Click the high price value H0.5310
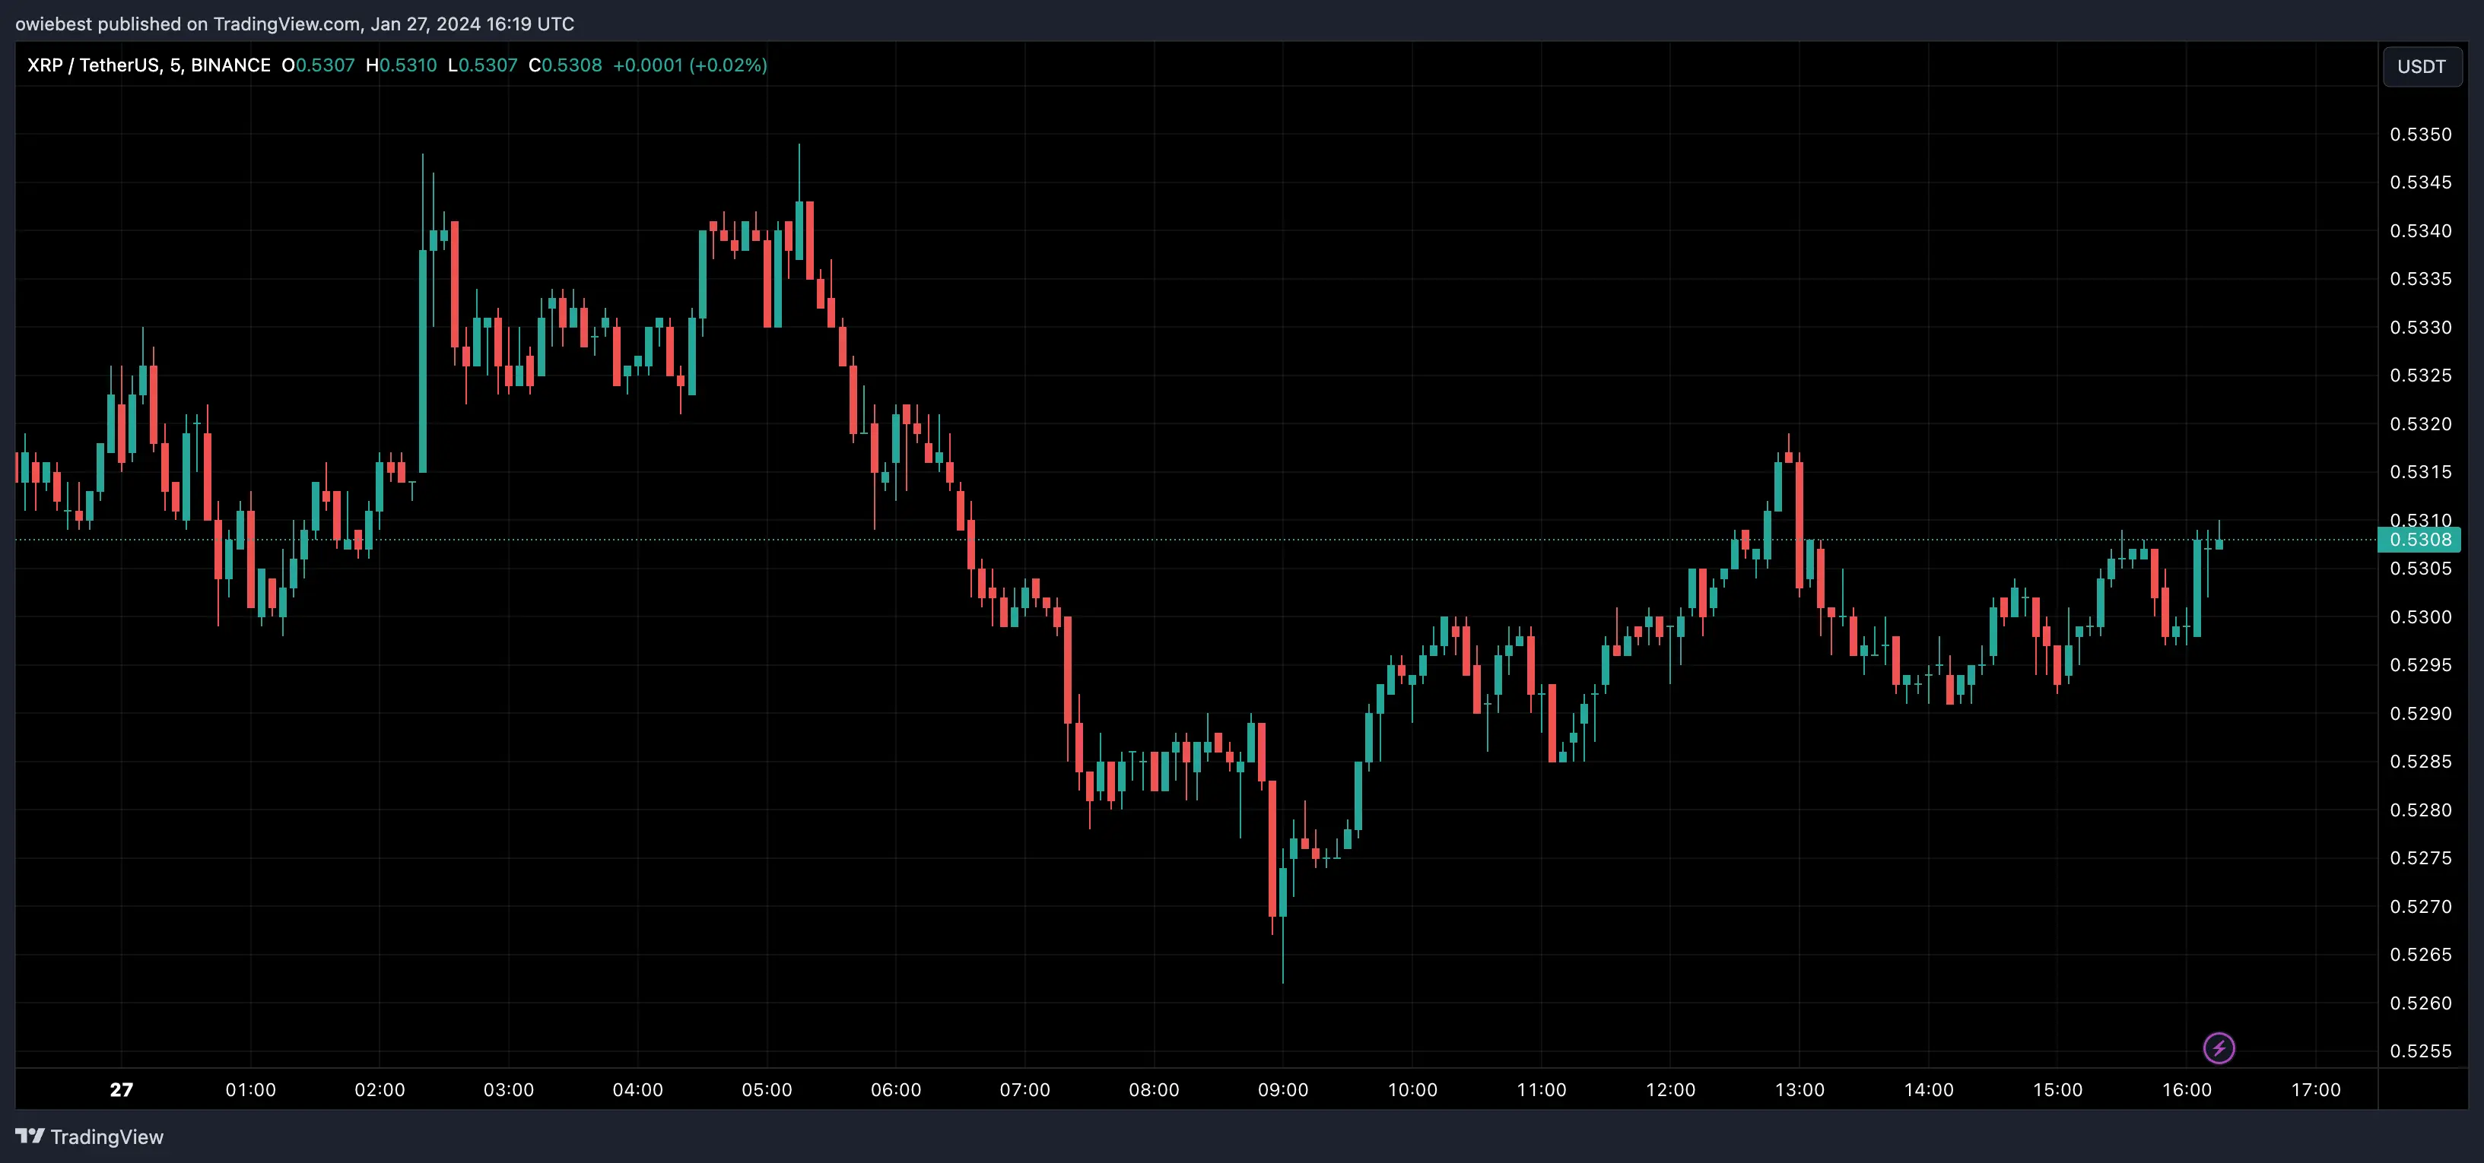Viewport: 2484px width, 1163px height. point(402,65)
